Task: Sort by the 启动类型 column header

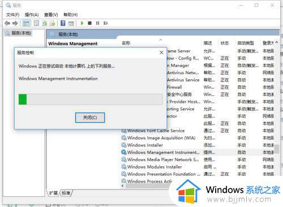Action: pyautogui.click(x=246, y=43)
